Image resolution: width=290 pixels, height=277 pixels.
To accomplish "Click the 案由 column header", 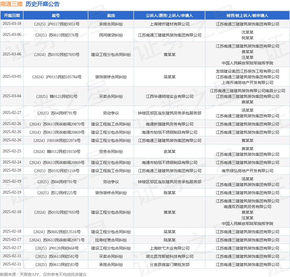I will (x=111, y=16).
